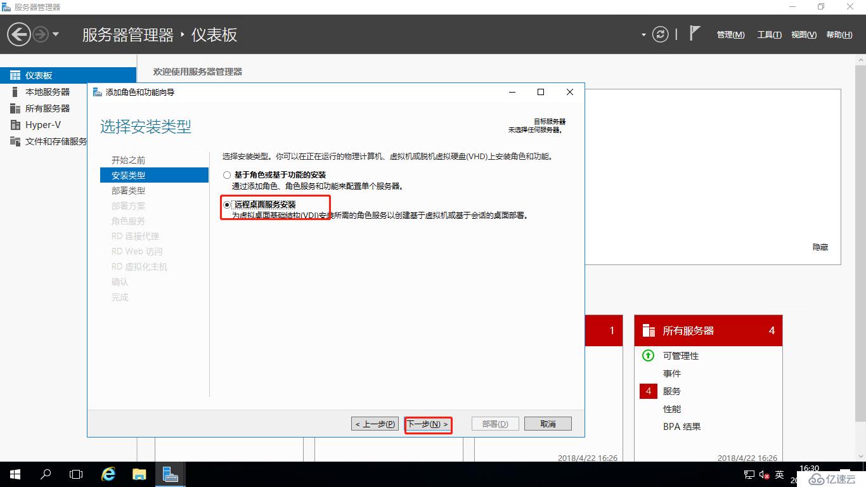This screenshot has width=866, height=487.
Task: Open the dropdown arrow left of refresh icon
Action: [644, 35]
